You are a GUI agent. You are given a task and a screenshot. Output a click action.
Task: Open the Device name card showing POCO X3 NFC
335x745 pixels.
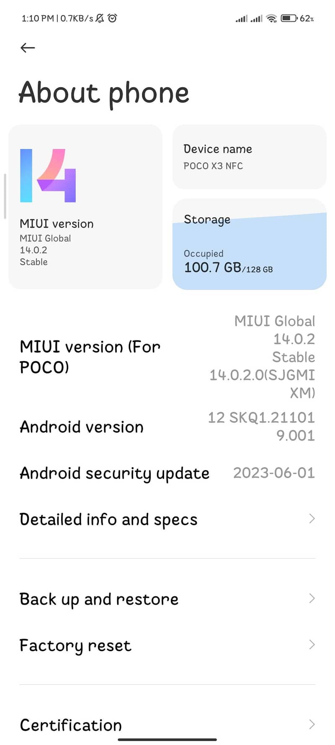click(249, 157)
